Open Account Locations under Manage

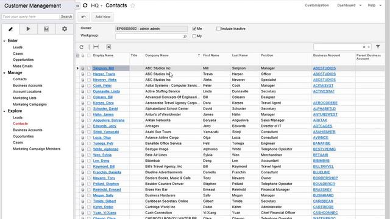point(27,92)
